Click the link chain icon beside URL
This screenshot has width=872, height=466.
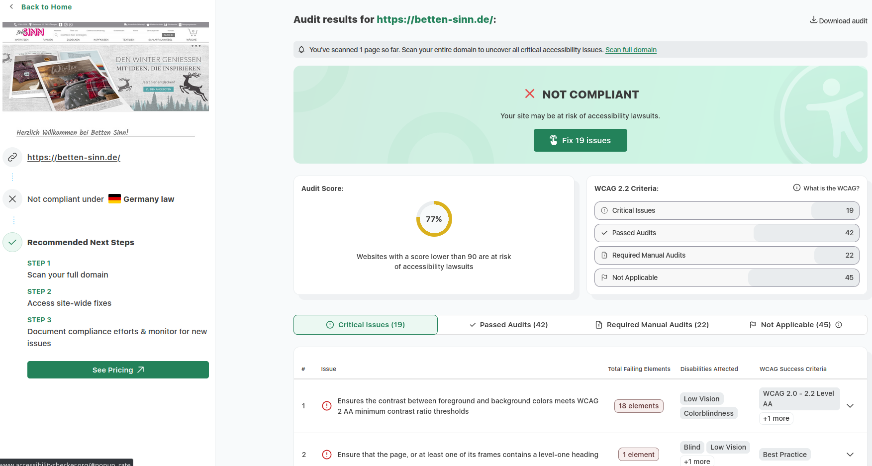pyautogui.click(x=12, y=157)
